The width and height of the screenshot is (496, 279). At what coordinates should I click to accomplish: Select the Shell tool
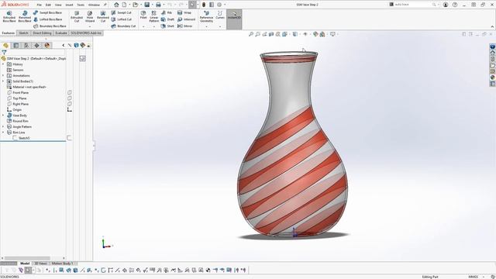167,26
